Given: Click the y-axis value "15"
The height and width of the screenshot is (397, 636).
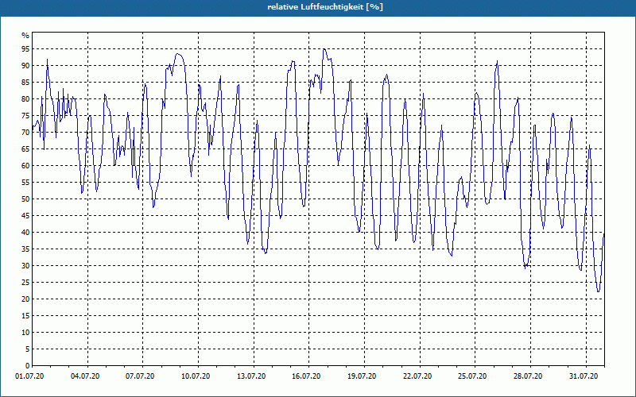Looking at the screenshot, I should click(25, 316).
